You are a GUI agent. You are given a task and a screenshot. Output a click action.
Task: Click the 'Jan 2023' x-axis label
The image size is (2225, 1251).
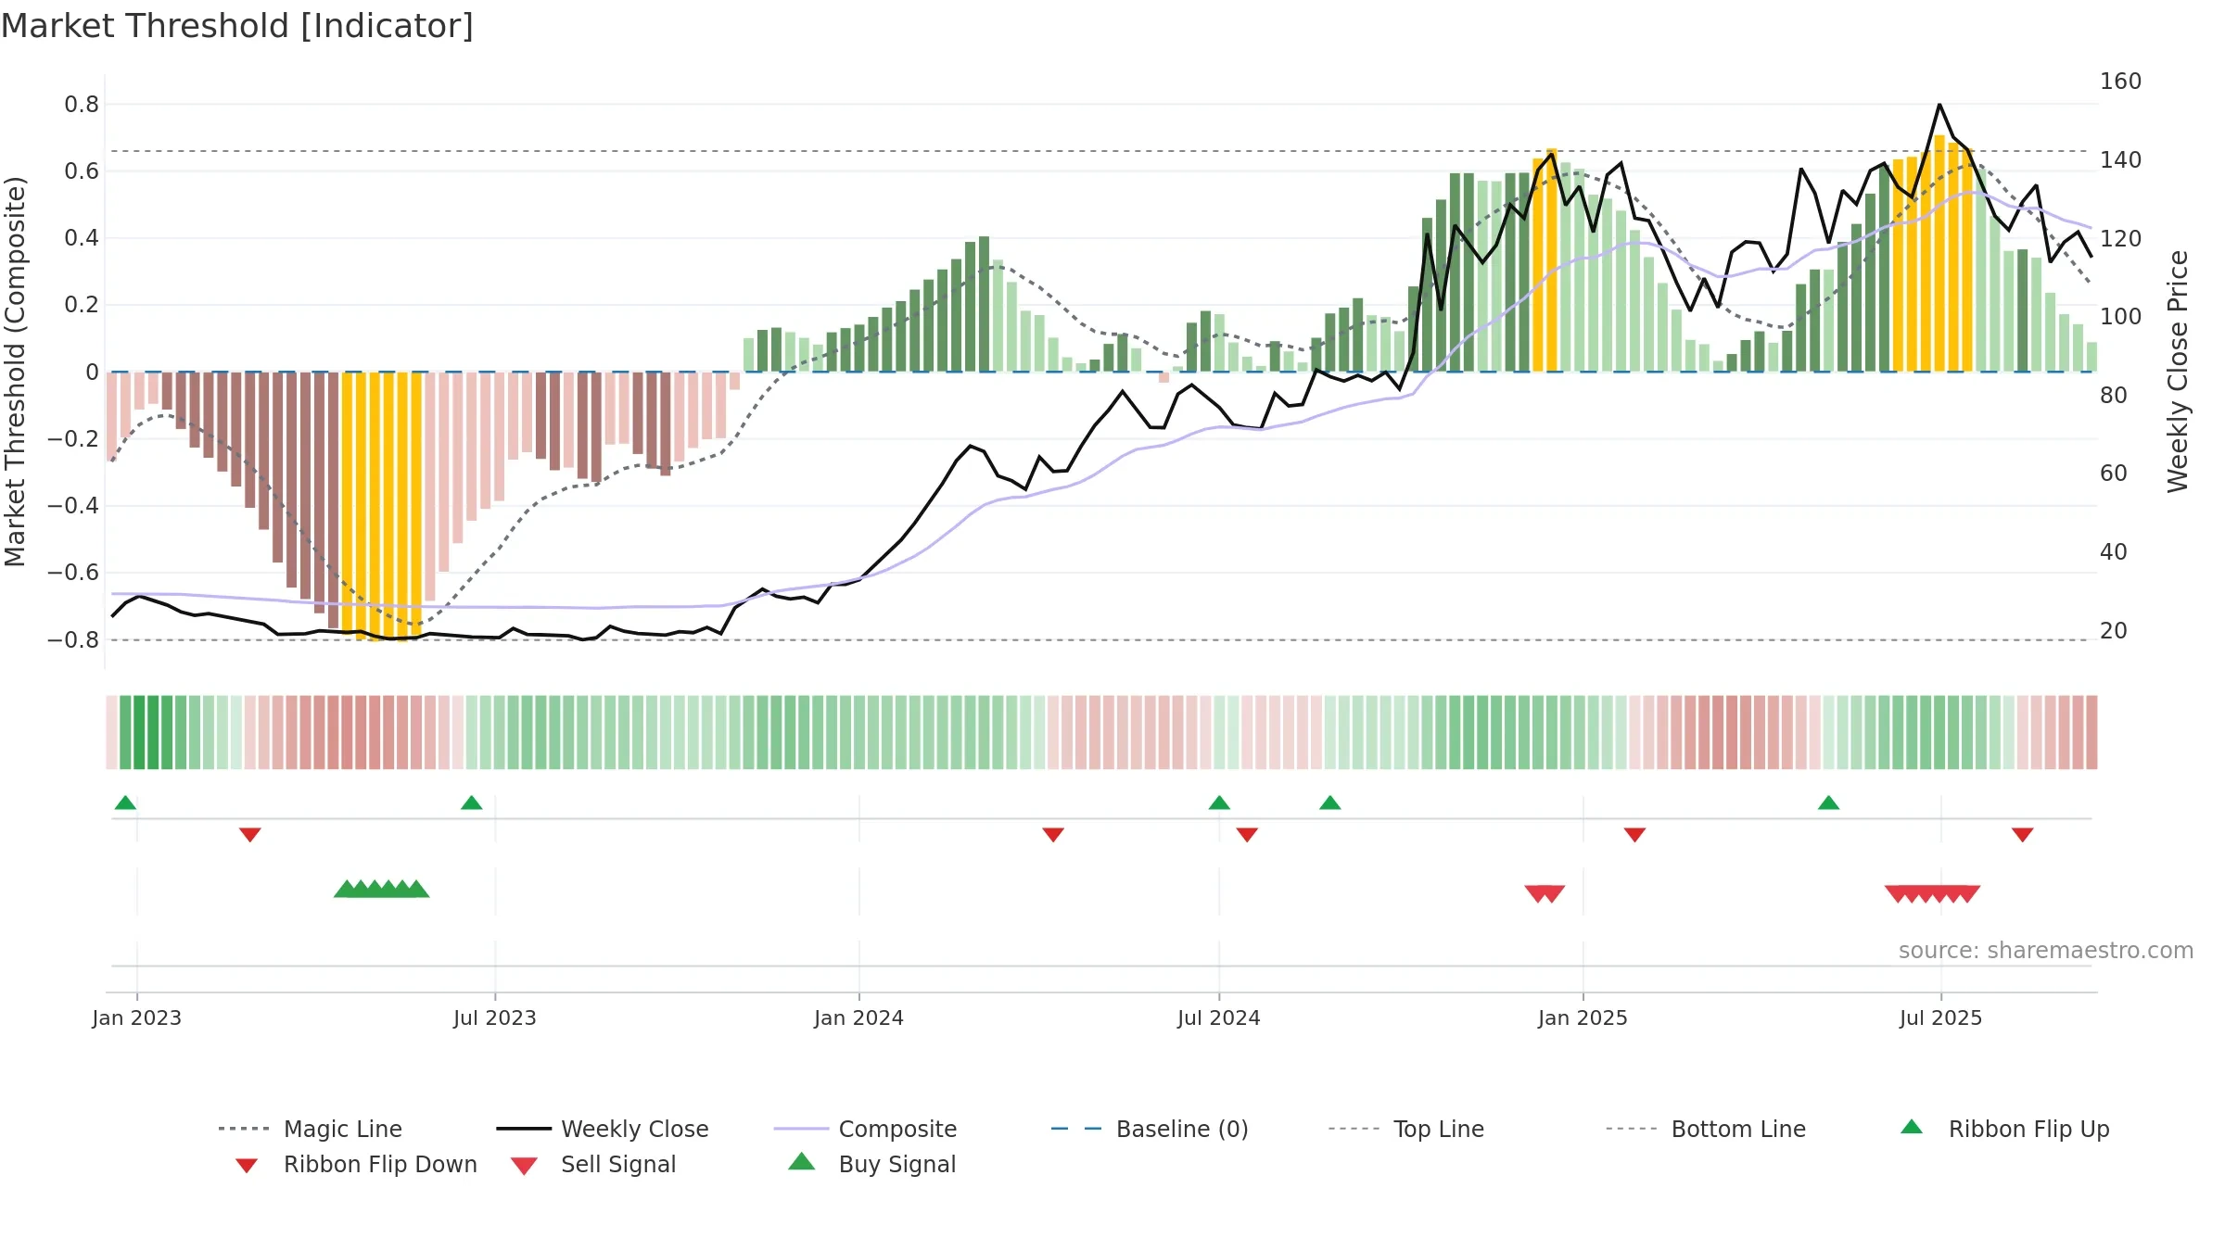(137, 1017)
